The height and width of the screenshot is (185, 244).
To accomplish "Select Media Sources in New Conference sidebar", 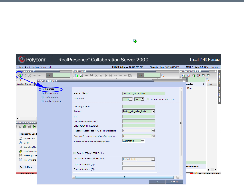I will (53, 101).
